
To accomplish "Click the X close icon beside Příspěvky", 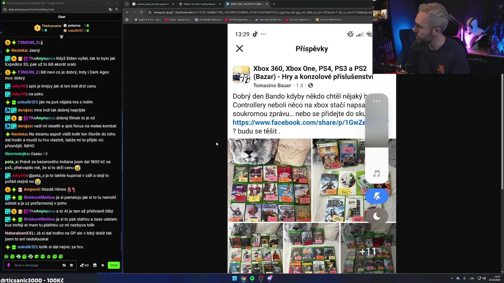I will 239,48.
